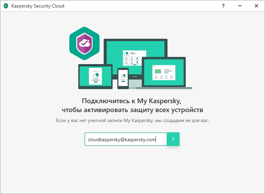265x194 pixels.
Task: Submit email with the green arrow button
Action: pos(173,139)
